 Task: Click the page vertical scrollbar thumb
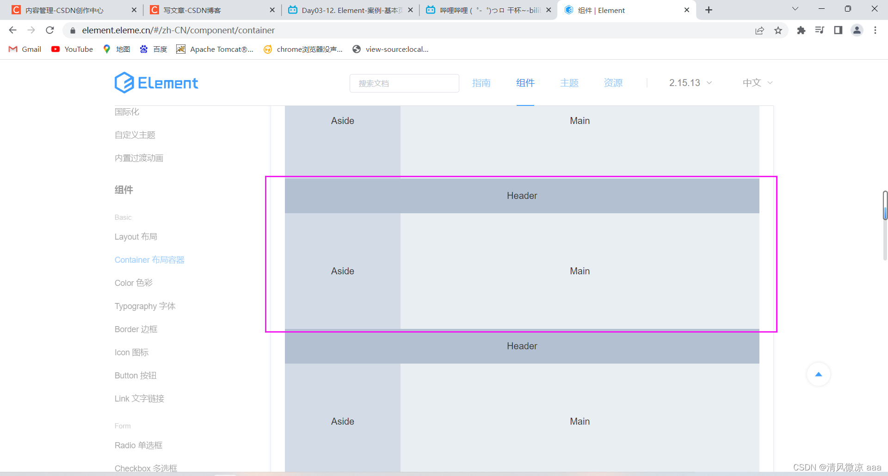[885, 205]
